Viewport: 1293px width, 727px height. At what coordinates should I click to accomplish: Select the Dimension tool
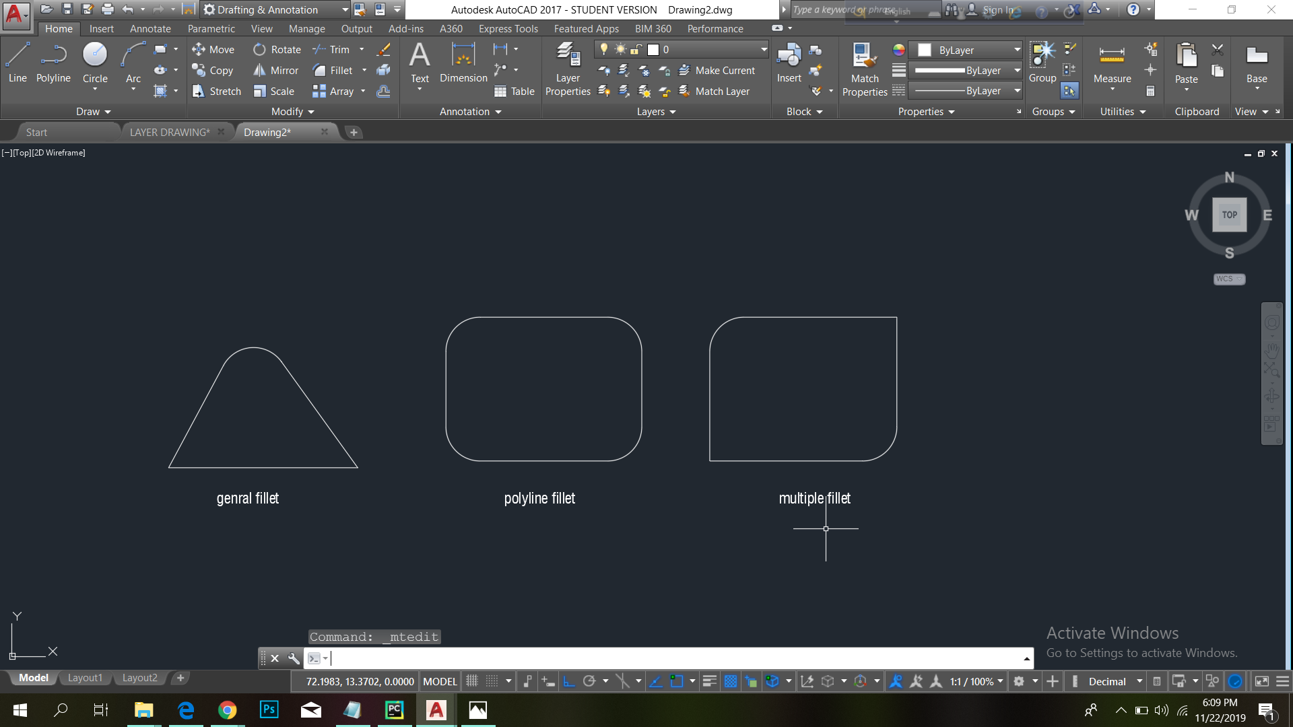tap(463, 62)
